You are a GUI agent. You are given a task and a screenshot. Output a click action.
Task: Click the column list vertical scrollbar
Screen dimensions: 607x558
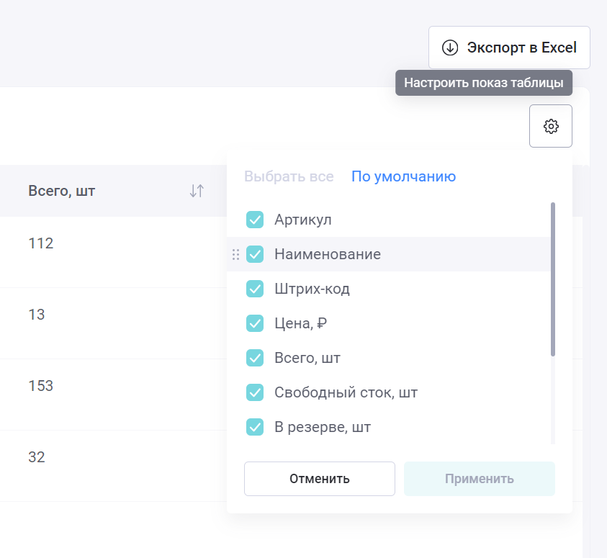tap(553, 279)
